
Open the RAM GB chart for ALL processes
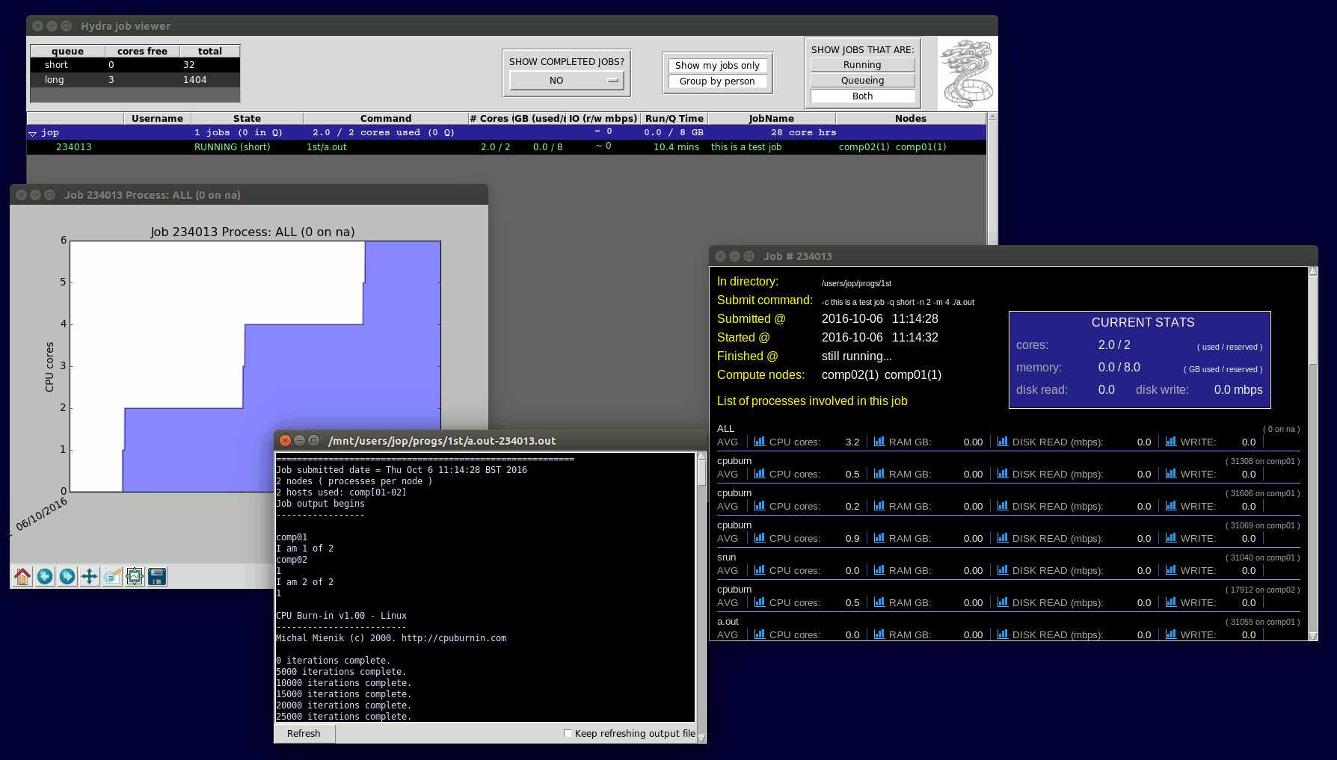tap(879, 442)
